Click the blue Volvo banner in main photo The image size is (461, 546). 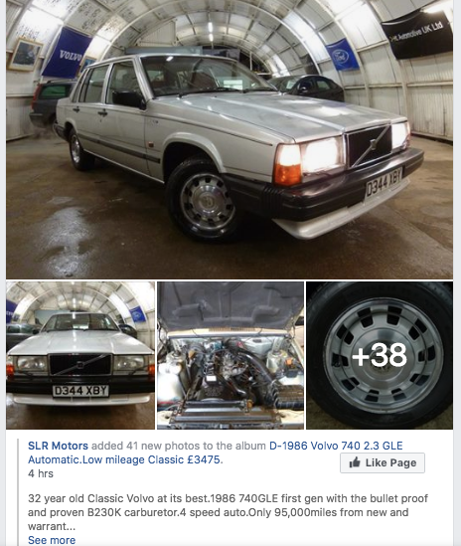pyautogui.click(x=67, y=53)
